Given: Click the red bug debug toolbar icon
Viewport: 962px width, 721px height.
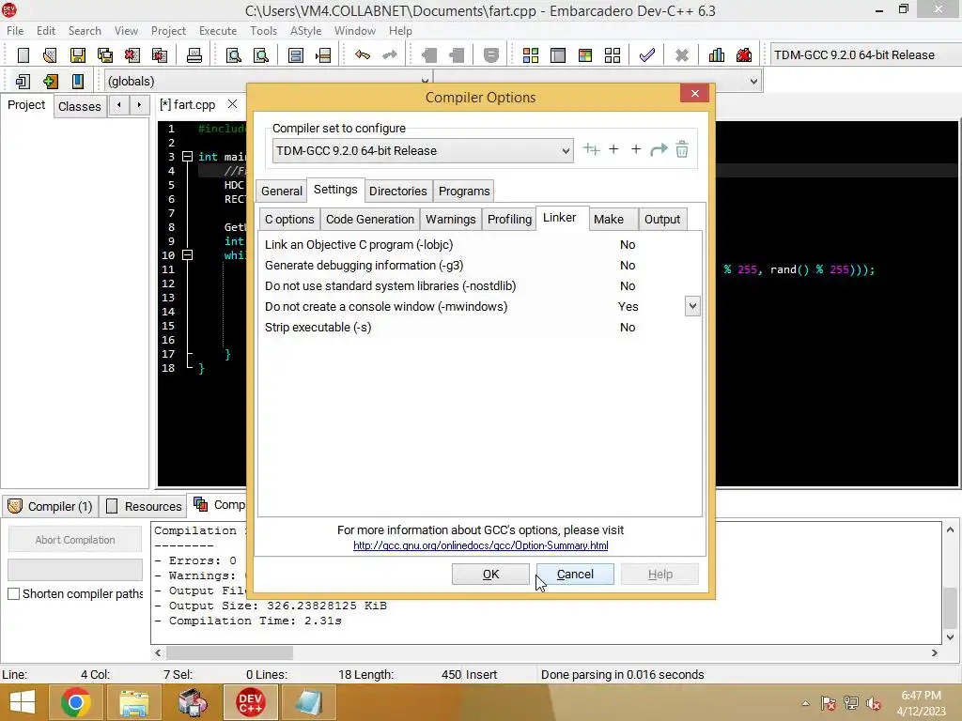Looking at the screenshot, I should [744, 55].
